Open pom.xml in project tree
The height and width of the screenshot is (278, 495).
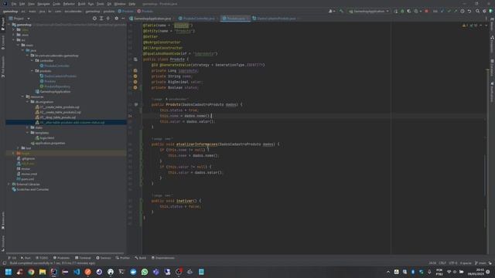26,179
